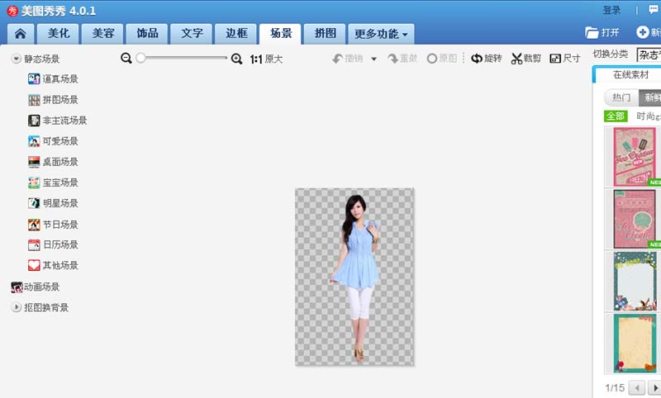This screenshot has width=661, height=398.
Task: Open the 切换分类 combo box
Action: coord(649,54)
